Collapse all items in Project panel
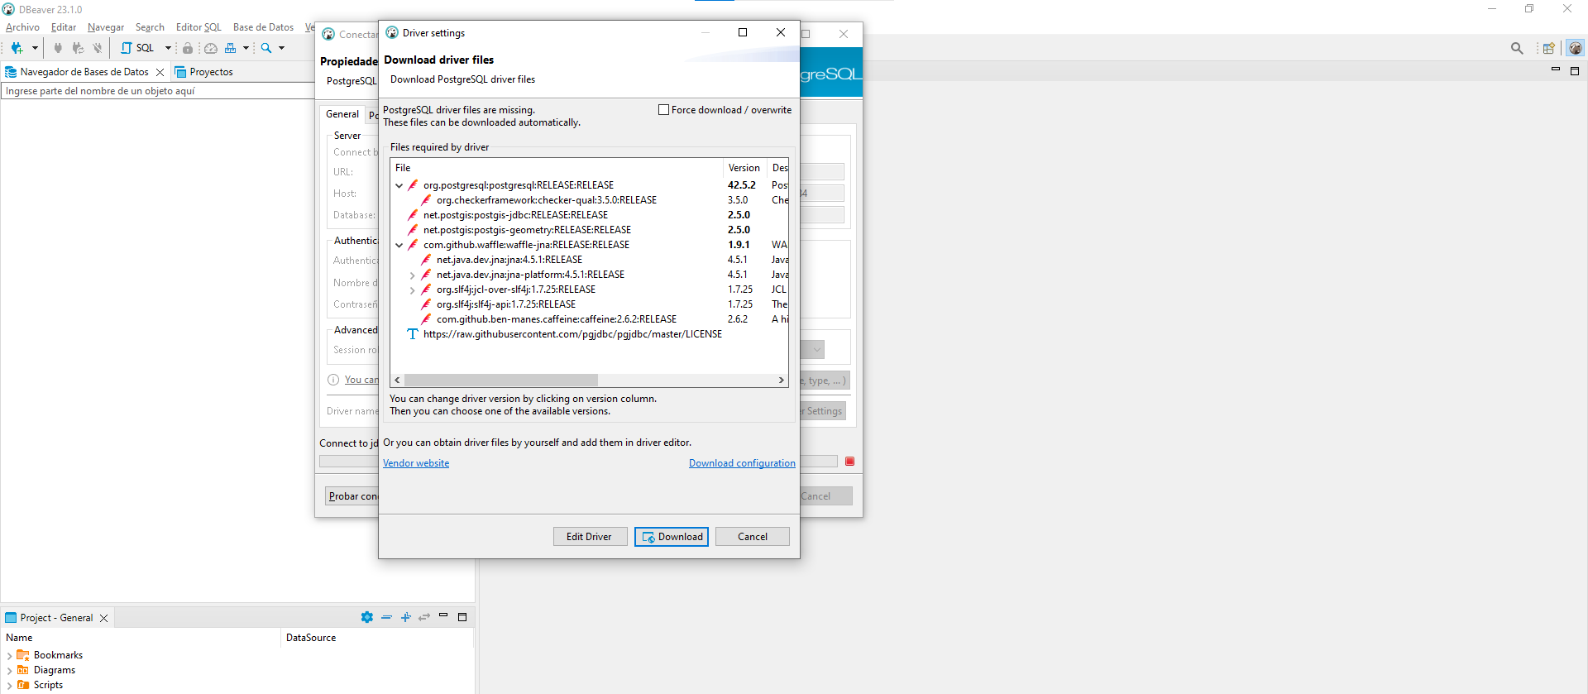This screenshot has height=694, width=1588. point(386,617)
